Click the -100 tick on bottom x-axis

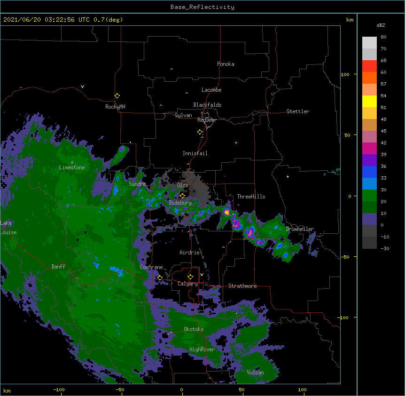[59, 389]
